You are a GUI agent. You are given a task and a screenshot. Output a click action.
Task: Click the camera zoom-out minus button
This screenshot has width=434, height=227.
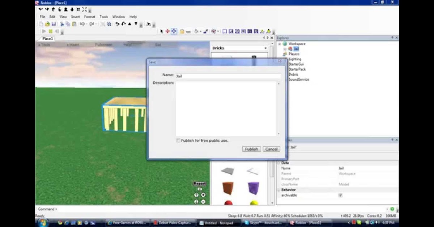pyautogui.click(x=203, y=202)
